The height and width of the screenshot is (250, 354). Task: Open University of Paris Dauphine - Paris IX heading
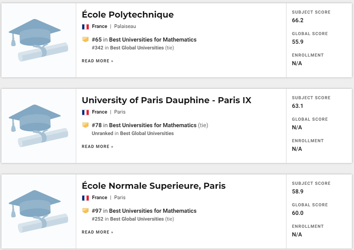pyautogui.click(x=166, y=100)
